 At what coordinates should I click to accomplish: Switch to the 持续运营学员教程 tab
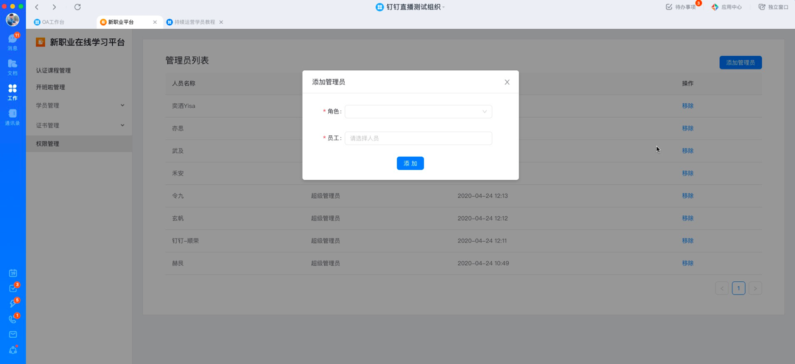(194, 22)
